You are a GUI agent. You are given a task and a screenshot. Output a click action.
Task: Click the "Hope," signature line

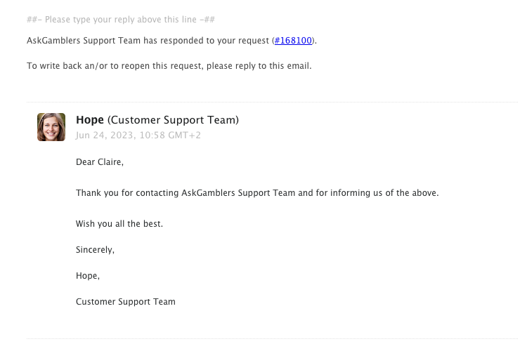pyautogui.click(x=88, y=275)
